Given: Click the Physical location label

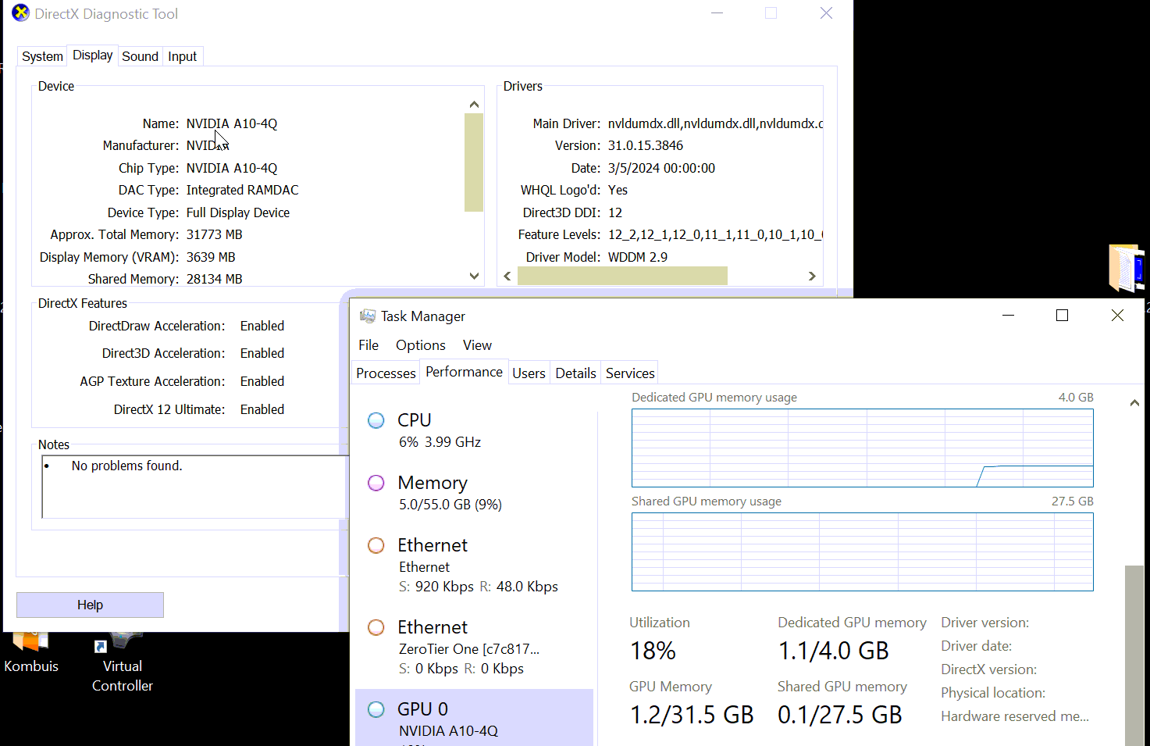Looking at the screenshot, I should pyautogui.click(x=993, y=693).
